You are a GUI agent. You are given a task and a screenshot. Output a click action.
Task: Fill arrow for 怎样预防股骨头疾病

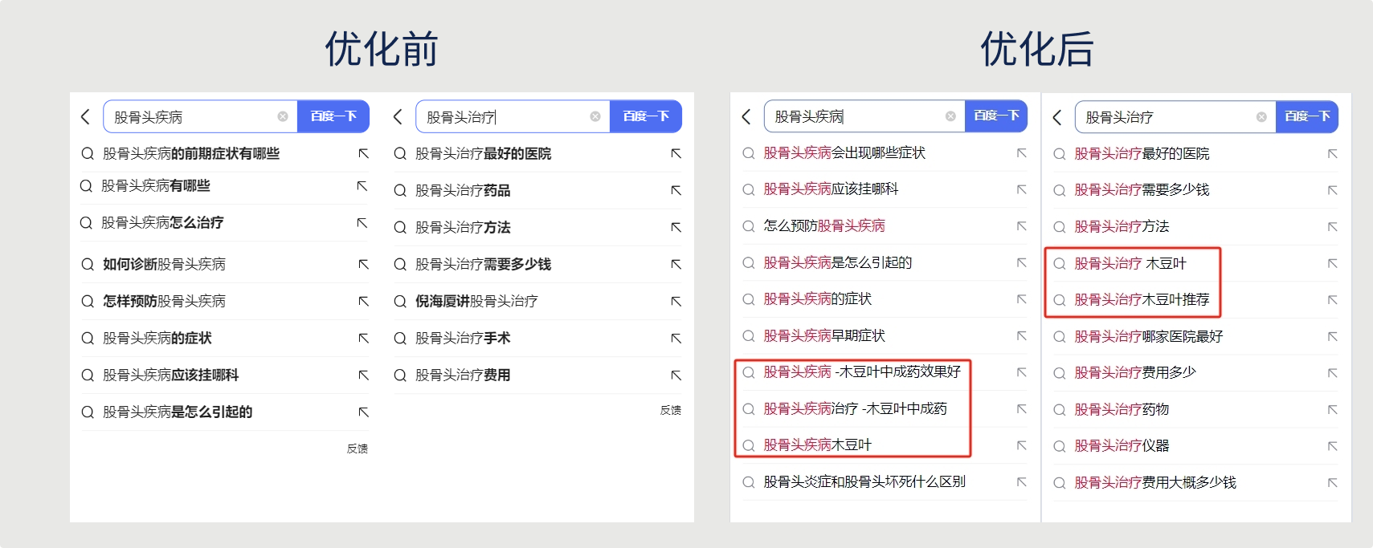364,301
